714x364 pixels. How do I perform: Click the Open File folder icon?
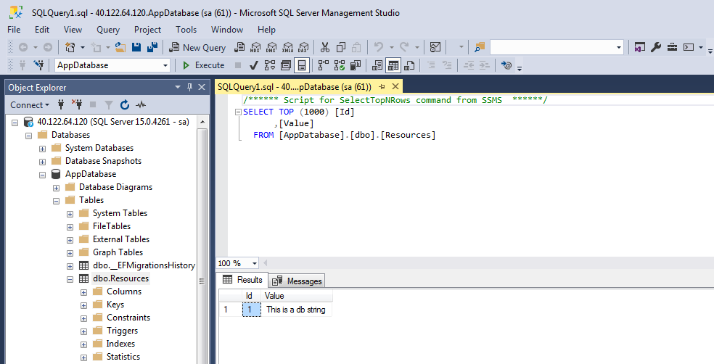click(x=120, y=47)
